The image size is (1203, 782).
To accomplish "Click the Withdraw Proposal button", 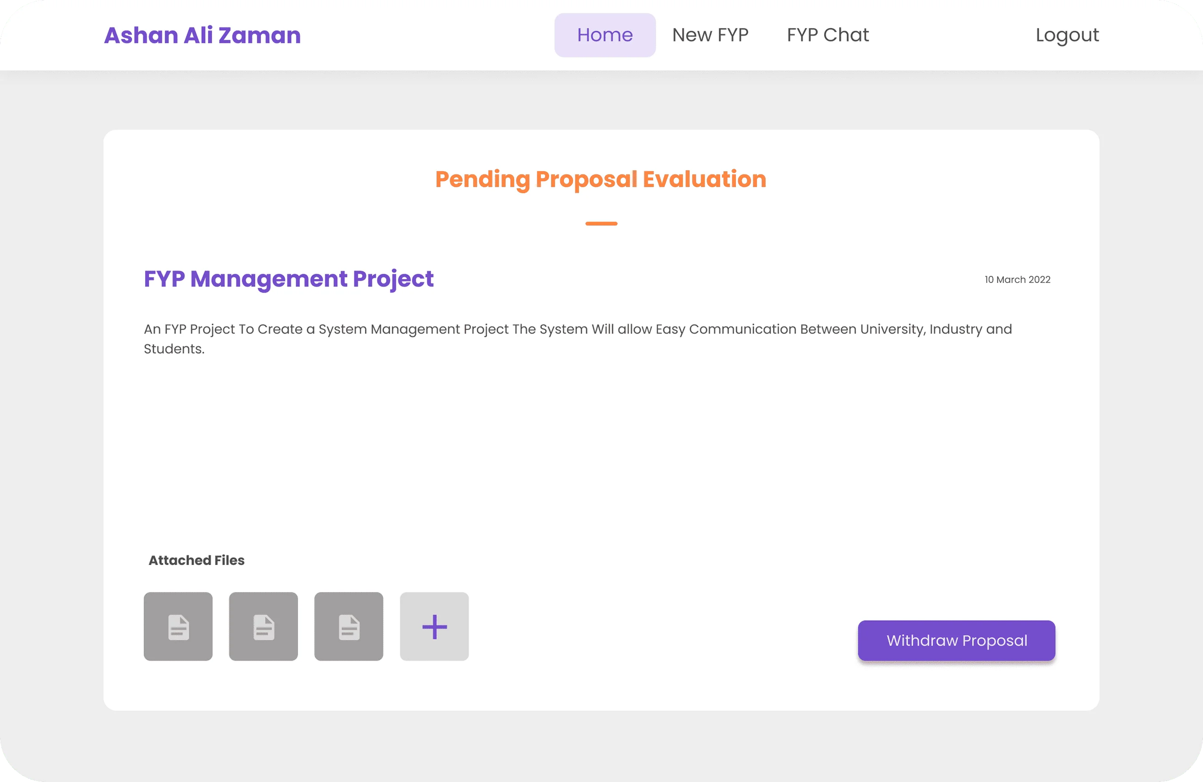I will (x=956, y=640).
